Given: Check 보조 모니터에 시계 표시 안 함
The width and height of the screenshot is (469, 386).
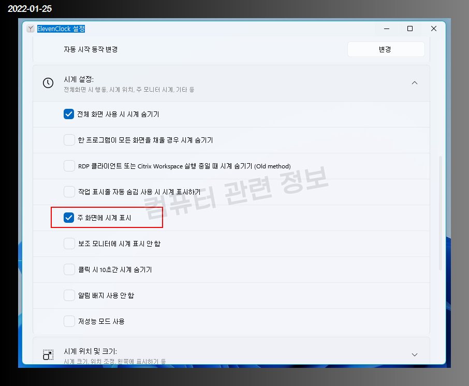Looking at the screenshot, I should tap(69, 244).
